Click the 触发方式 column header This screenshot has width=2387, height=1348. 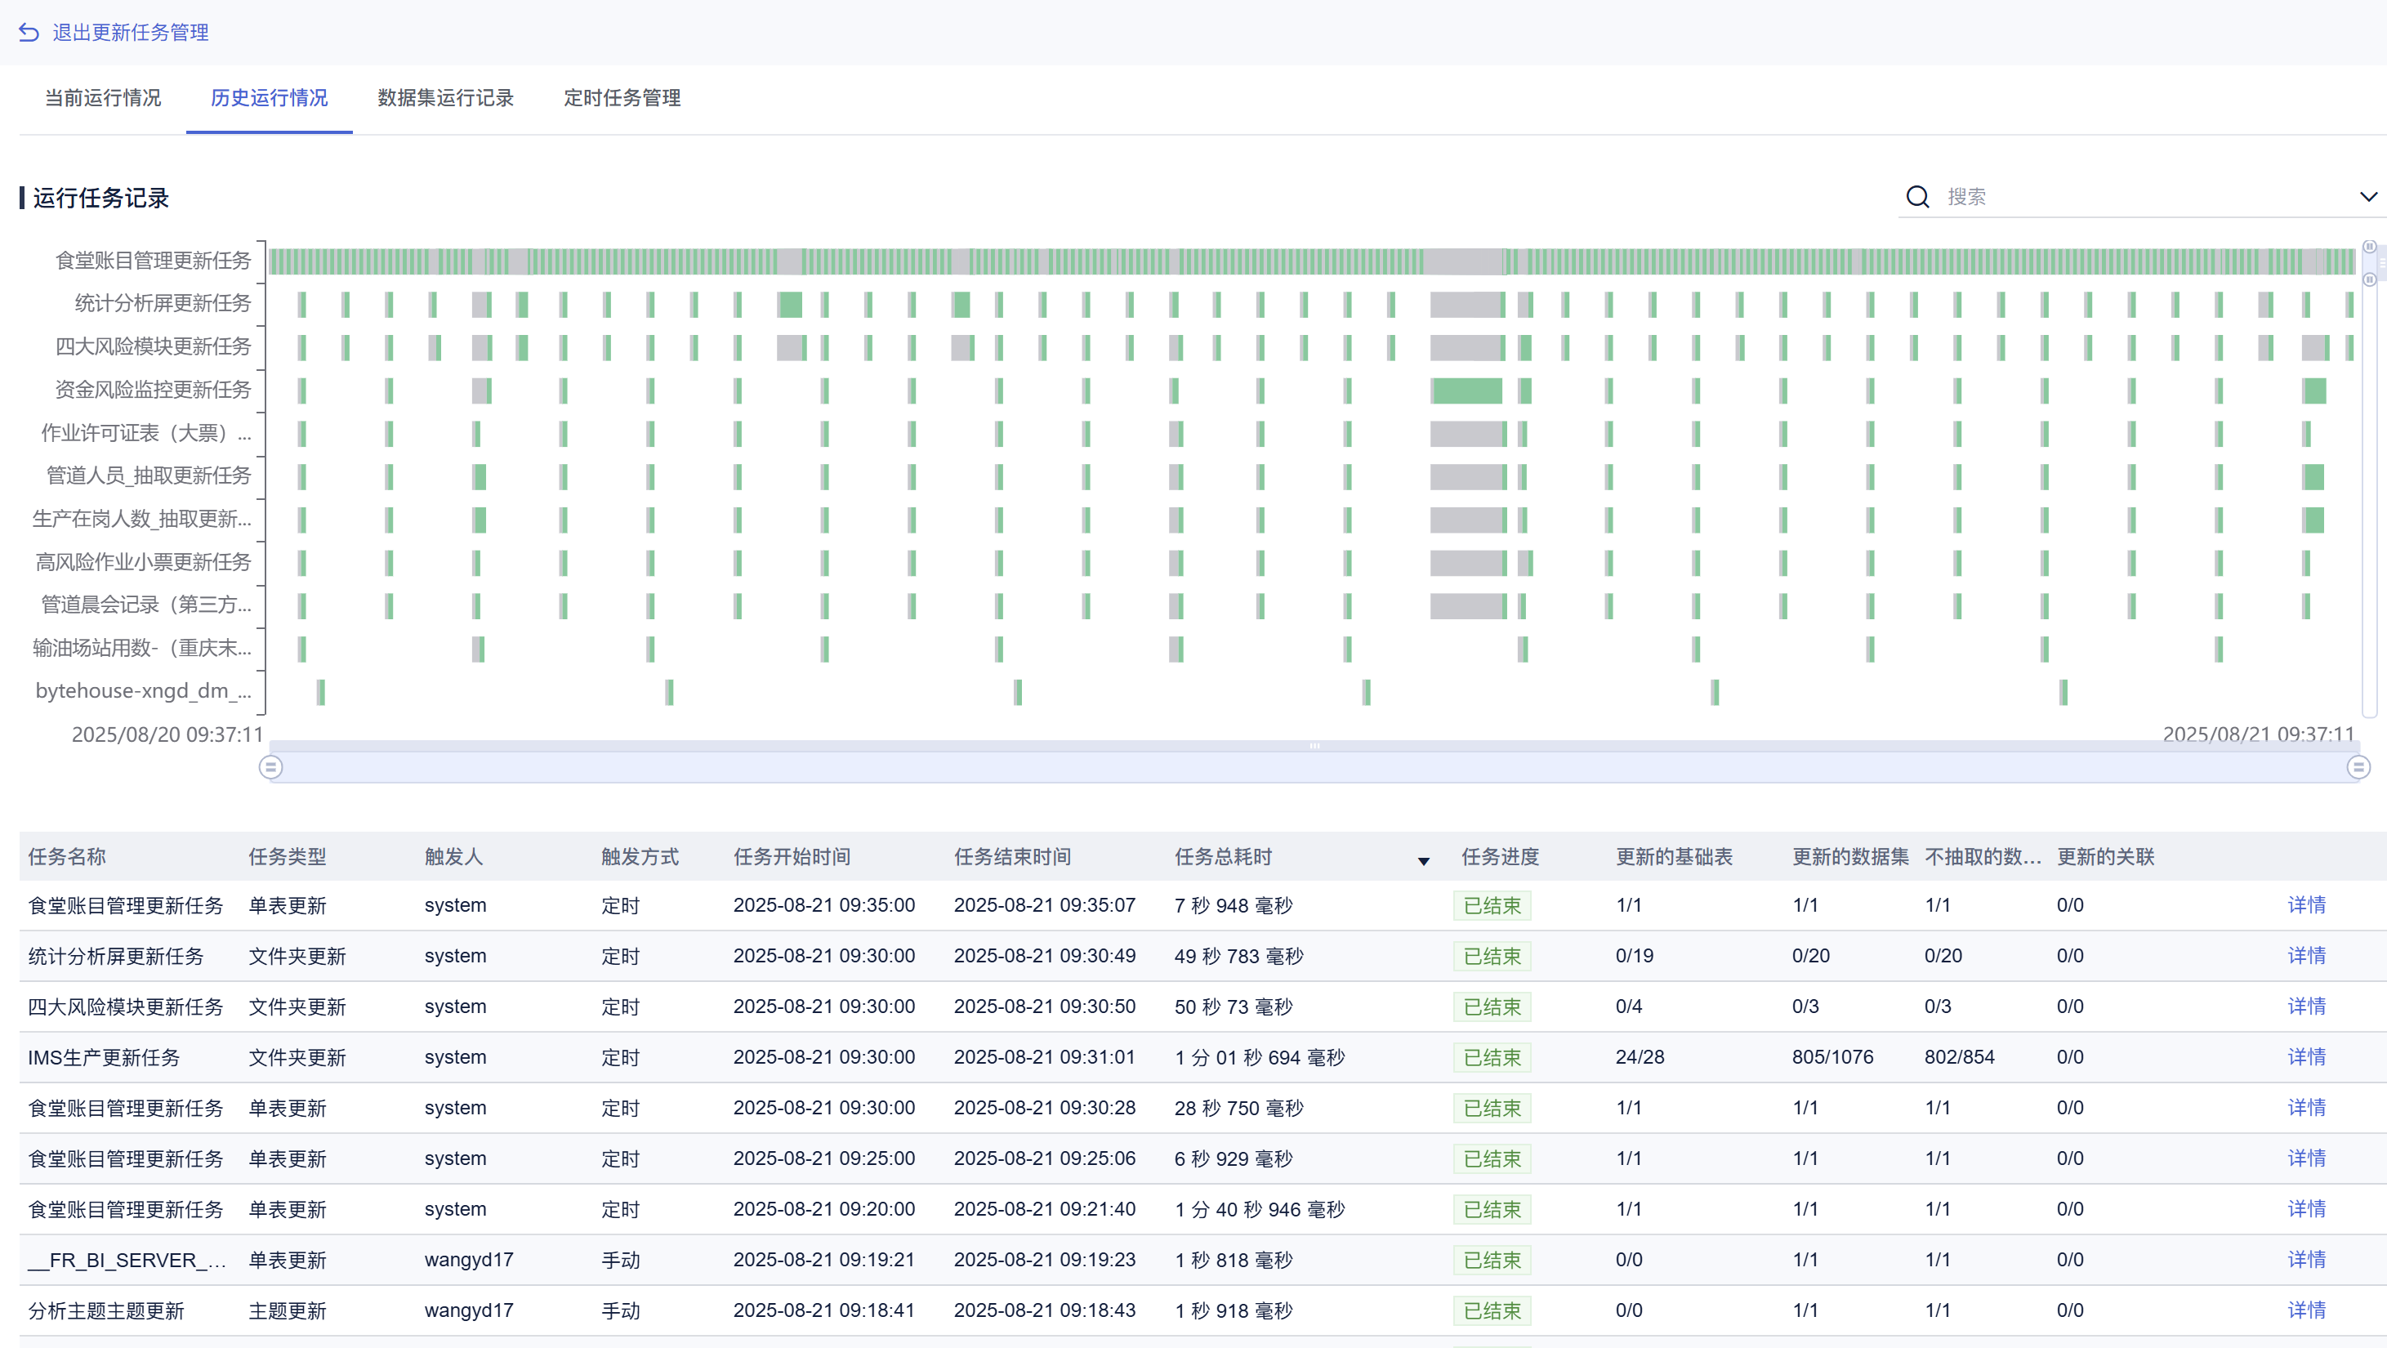tap(640, 856)
